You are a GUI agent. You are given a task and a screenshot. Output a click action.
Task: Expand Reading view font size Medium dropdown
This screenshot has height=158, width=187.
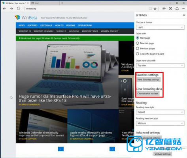160,123
